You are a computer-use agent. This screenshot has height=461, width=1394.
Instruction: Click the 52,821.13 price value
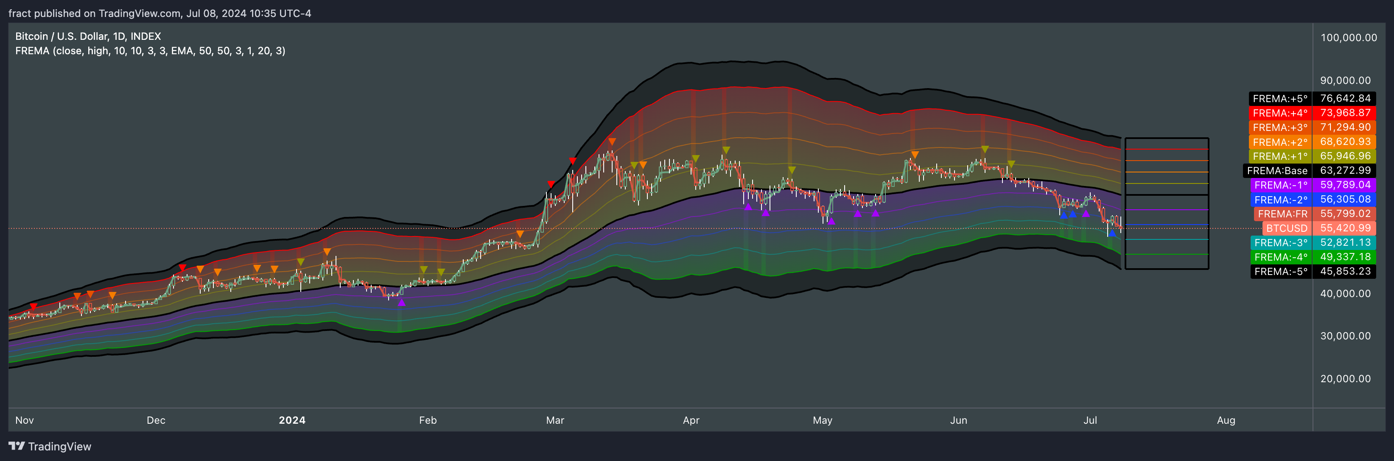tap(1345, 243)
